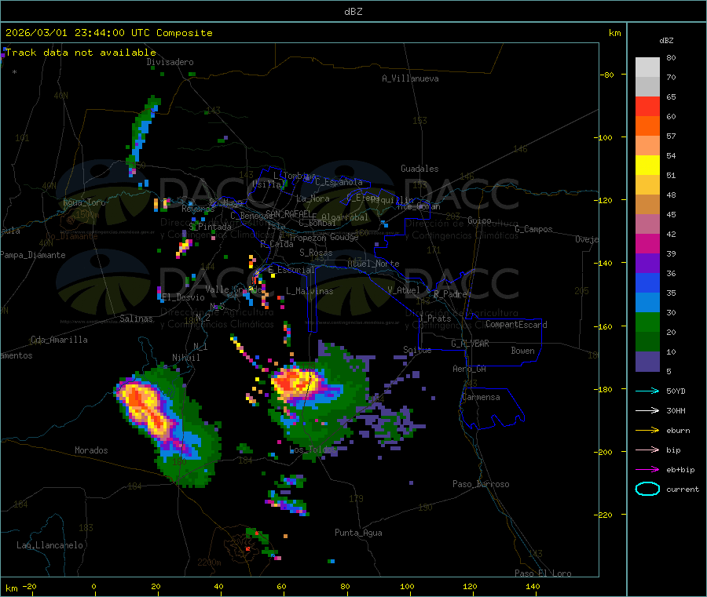Click the '100' km tick on the horizontal axis
Viewport: 707px width, 597px height.
[x=407, y=586]
